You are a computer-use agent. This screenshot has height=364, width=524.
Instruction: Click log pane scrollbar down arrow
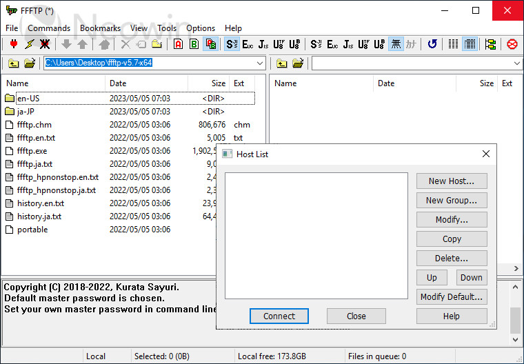[x=515, y=339]
